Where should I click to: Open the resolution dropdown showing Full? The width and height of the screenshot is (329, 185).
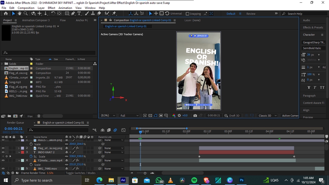129,116
